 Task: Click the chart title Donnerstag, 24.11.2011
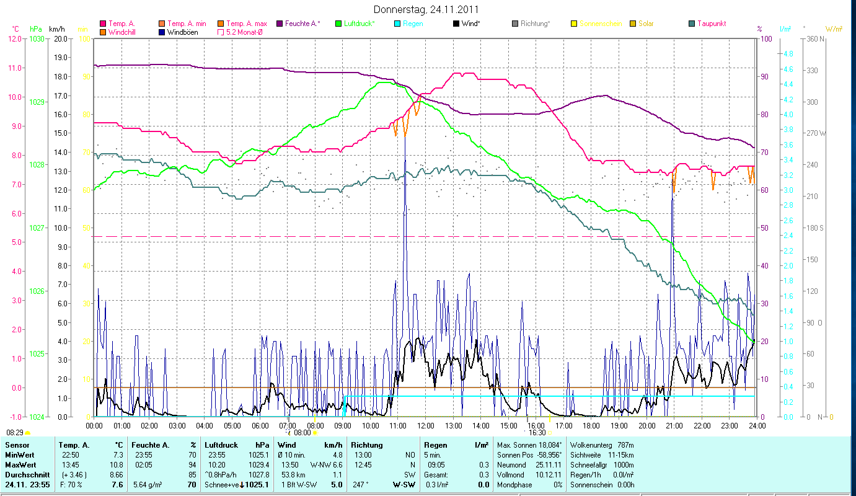click(426, 9)
